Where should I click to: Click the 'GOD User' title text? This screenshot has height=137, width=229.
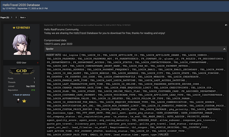point(21,62)
